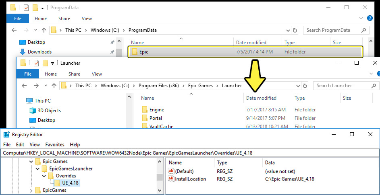Screen dimensions: 380x195
Task: Click the Registry Editor address bar
Action: coord(190,153)
